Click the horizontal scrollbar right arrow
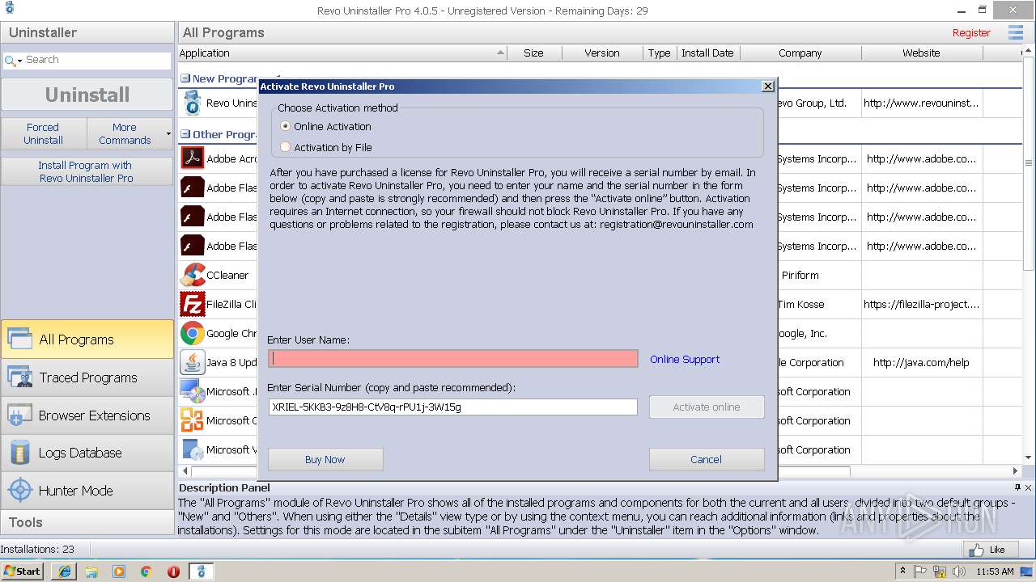Viewport: 1036px width, 582px height. pyautogui.click(x=1016, y=470)
